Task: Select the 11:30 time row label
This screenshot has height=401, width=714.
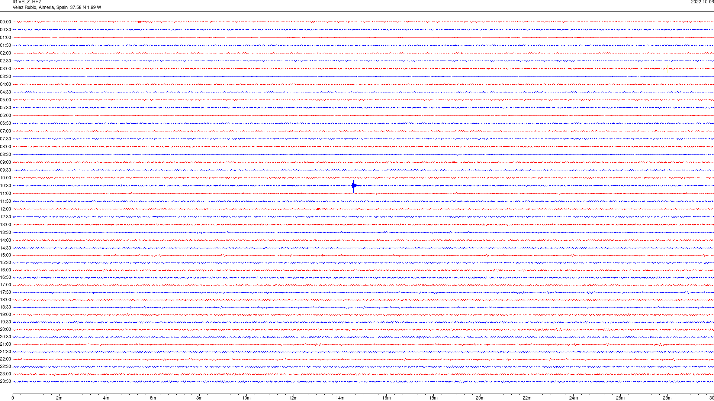Action: pyautogui.click(x=6, y=201)
